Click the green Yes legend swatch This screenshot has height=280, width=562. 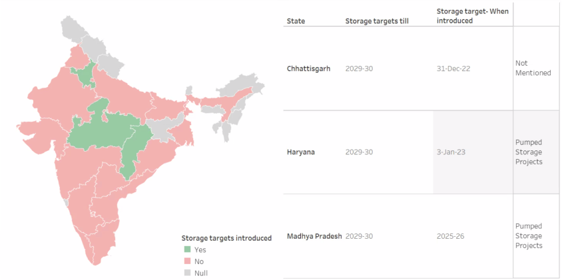[187, 249]
